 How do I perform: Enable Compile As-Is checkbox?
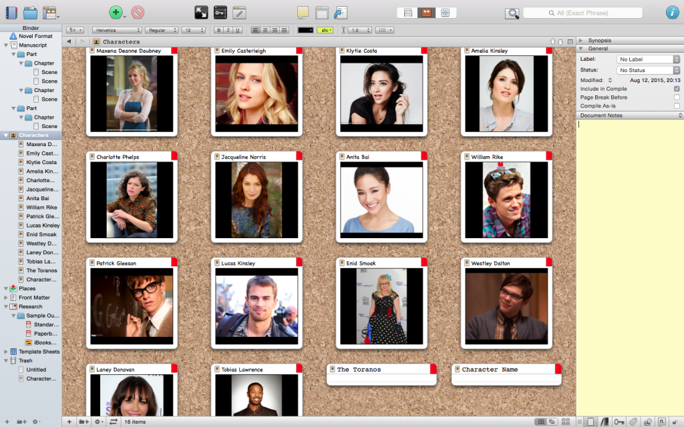coord(677,106)
